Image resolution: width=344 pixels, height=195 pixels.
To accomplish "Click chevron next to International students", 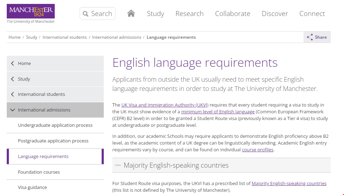I will 13,94.
